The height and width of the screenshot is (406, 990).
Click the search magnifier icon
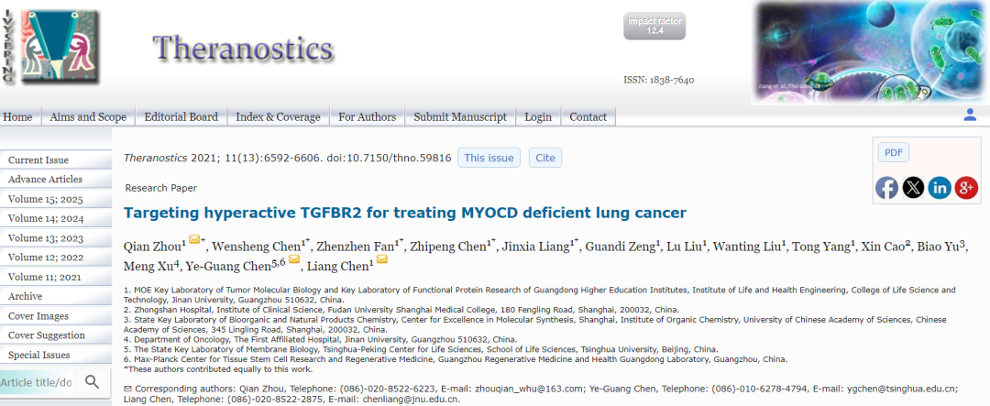coord(93,381)
